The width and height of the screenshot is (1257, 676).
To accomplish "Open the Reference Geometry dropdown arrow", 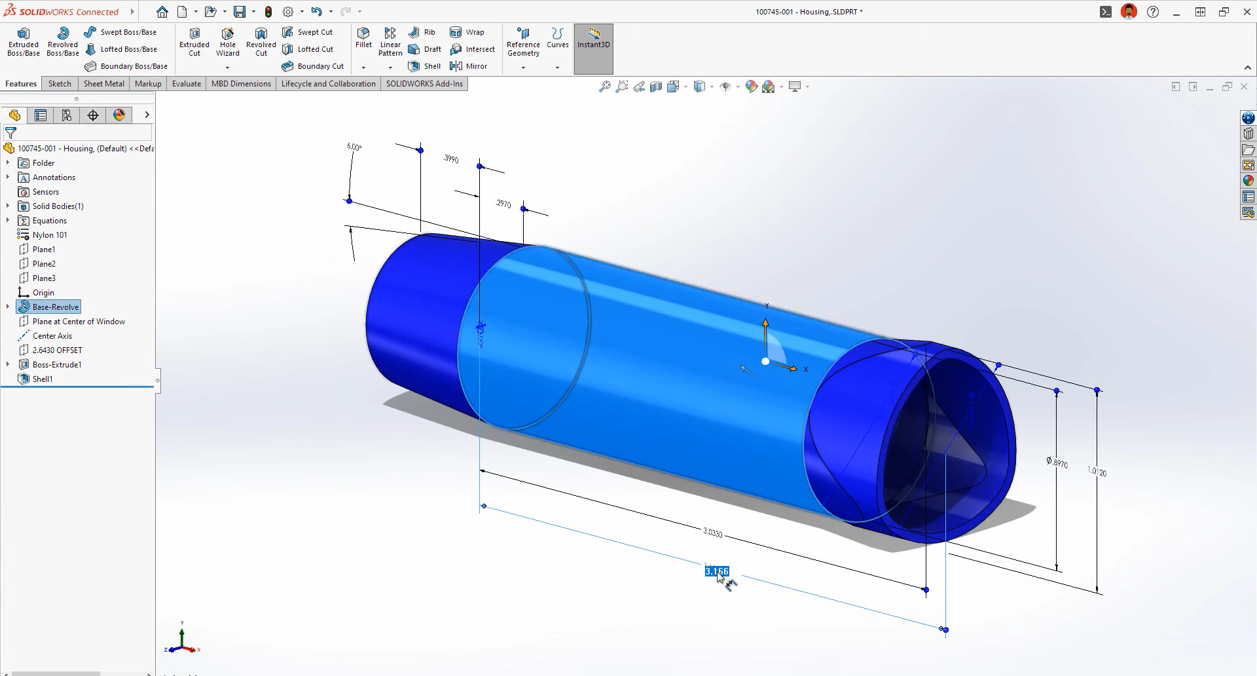I will click(x=523, y=67).
